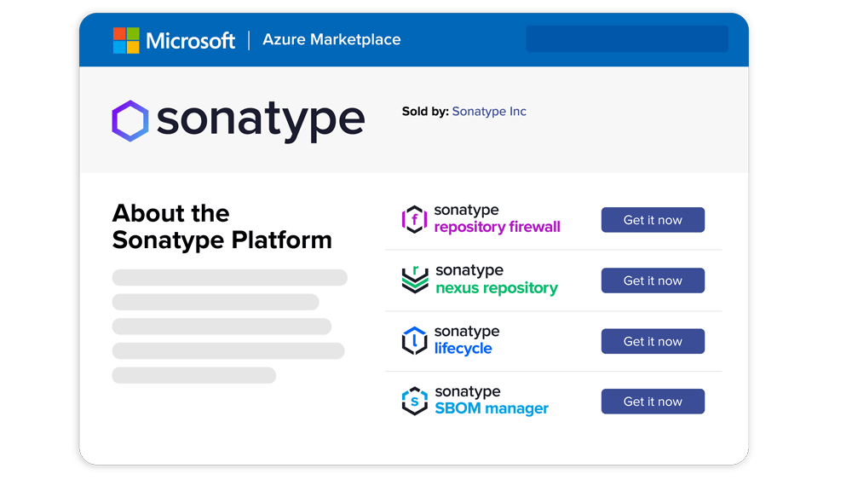
Task: Get Sonatype lifecycle now
Action: pyautogui.click(x=653, y=341)
